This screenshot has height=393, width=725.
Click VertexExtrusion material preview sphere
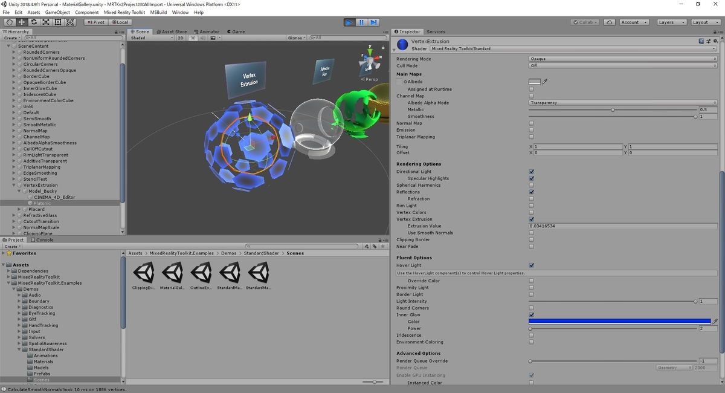point(402,44)
